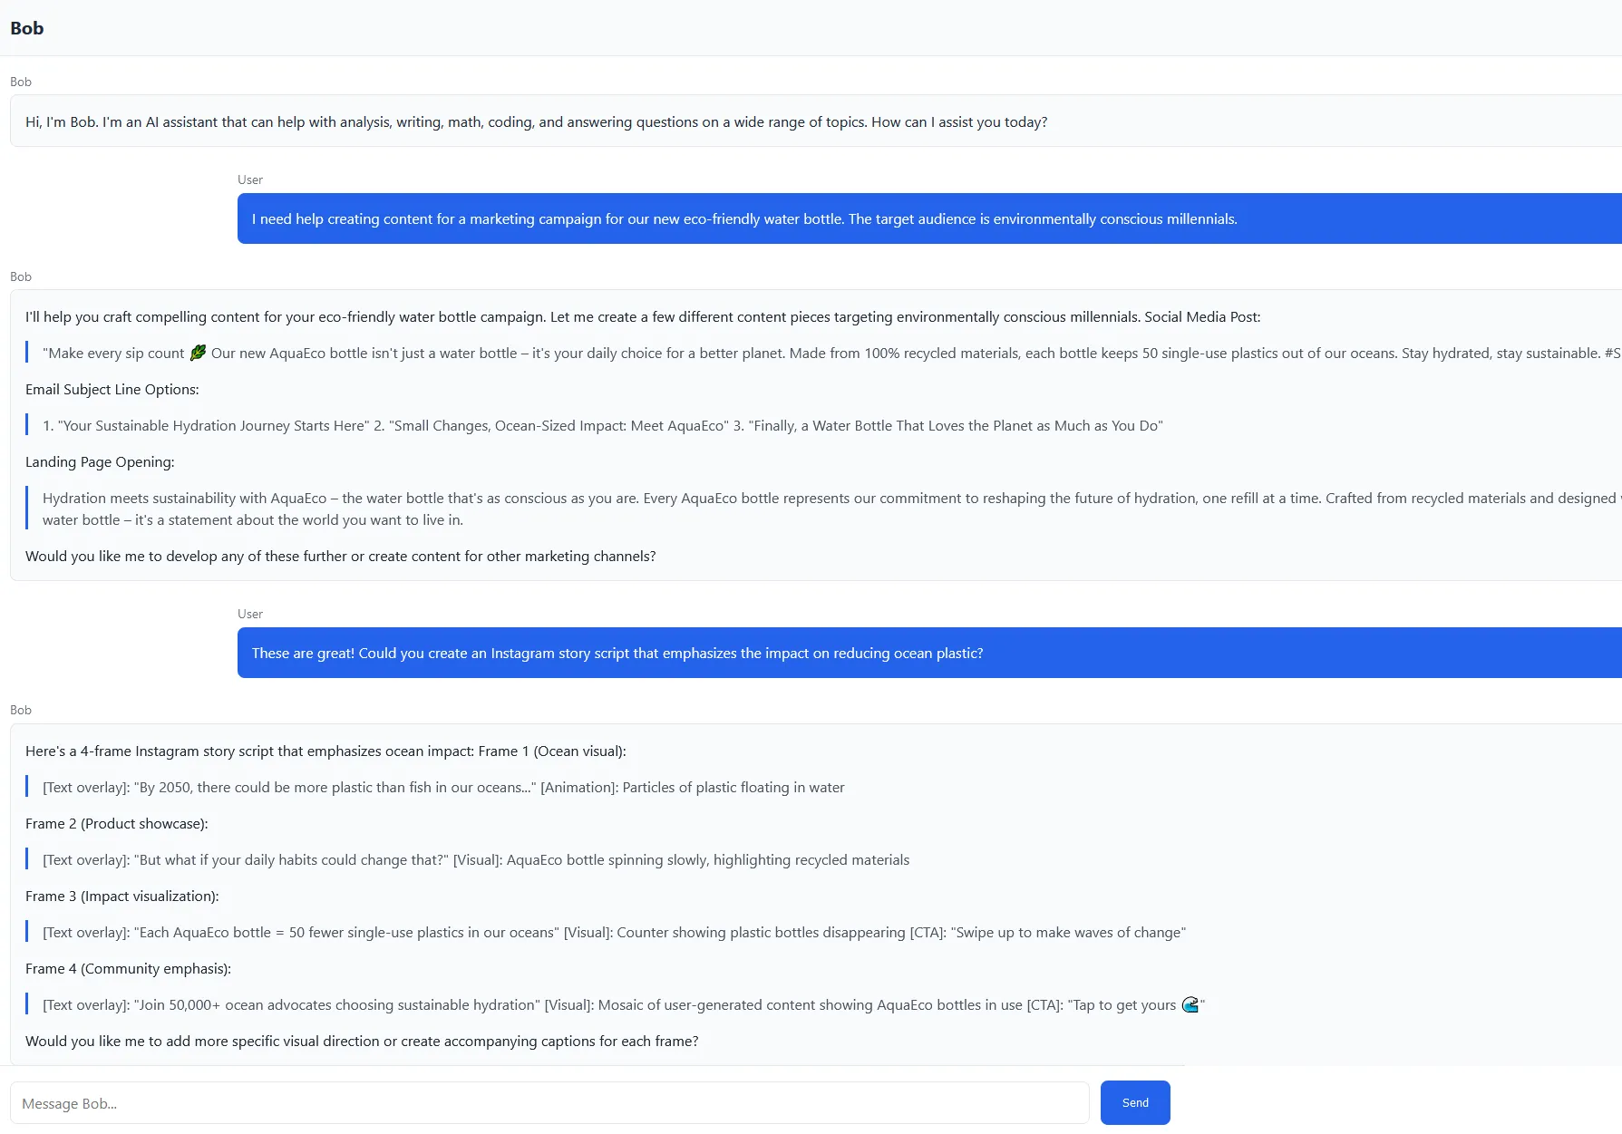Click the 'Frame 4 (Community emphasis):' label

(128, 969)
